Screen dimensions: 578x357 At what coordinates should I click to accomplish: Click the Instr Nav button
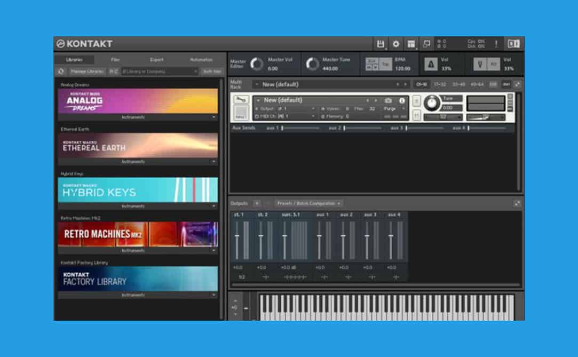click(212, 71)
